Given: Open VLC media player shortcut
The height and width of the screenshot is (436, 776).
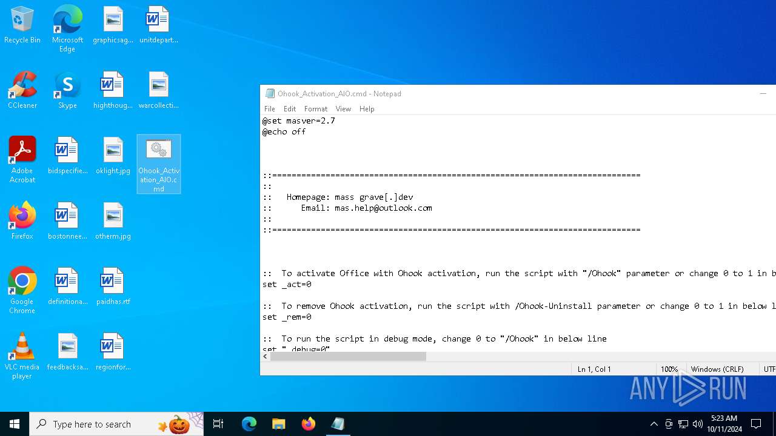Looking at the screenshot, I should pos(22,356).
